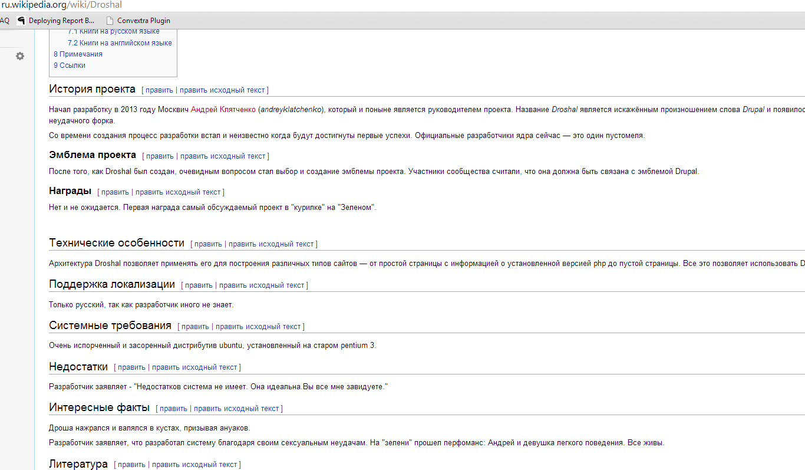
Task: Click править next to Системные требования
Action: (195, 327)
